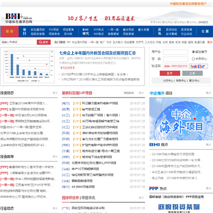The height and width of the screenshot is (213, 213).
Task: Click the red 登录 button
Action: pos(170,73)
